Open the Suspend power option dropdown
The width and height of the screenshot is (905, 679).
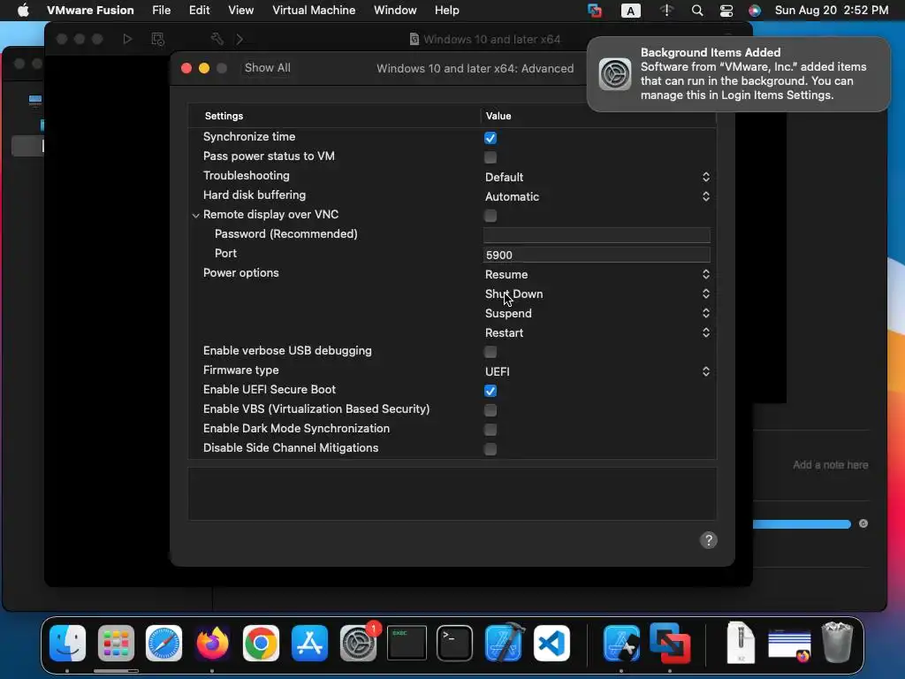(597, 313)
